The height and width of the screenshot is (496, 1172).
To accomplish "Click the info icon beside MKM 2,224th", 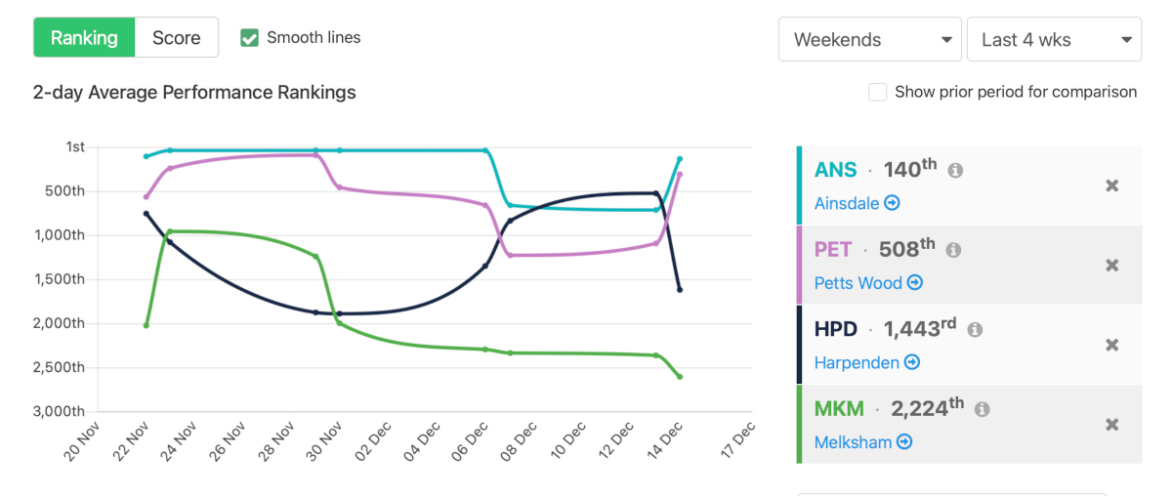I will [x=982, y=410].
